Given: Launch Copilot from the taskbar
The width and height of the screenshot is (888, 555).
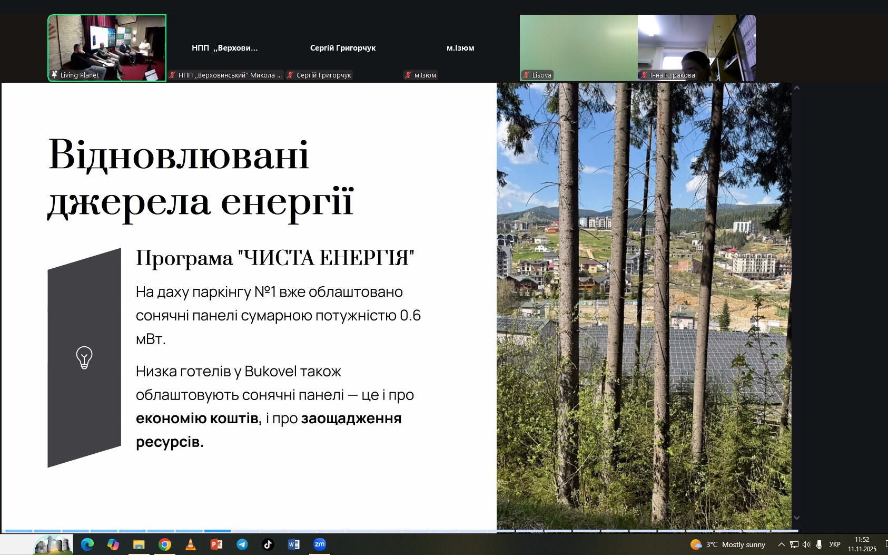Looking at the screenshot, I should coord(113,544).
